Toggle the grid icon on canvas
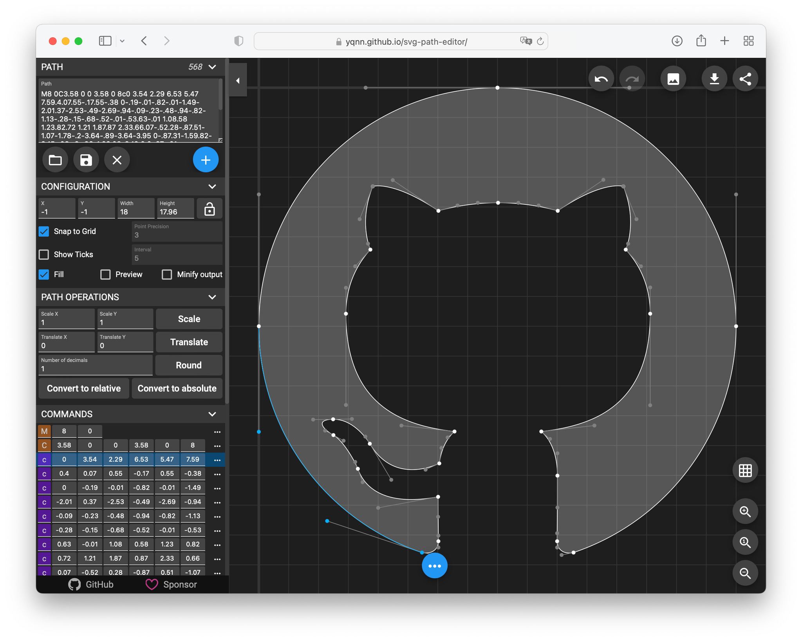 (745, 470)
